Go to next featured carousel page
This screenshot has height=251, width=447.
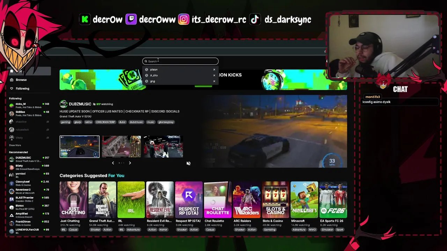pos(130,163)
